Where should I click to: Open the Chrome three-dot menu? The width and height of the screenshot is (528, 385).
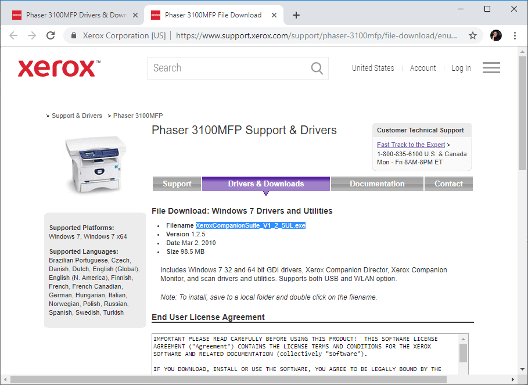click(x=515, y=35)
